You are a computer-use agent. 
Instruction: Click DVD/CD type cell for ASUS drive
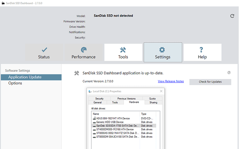tap(147, 118)
